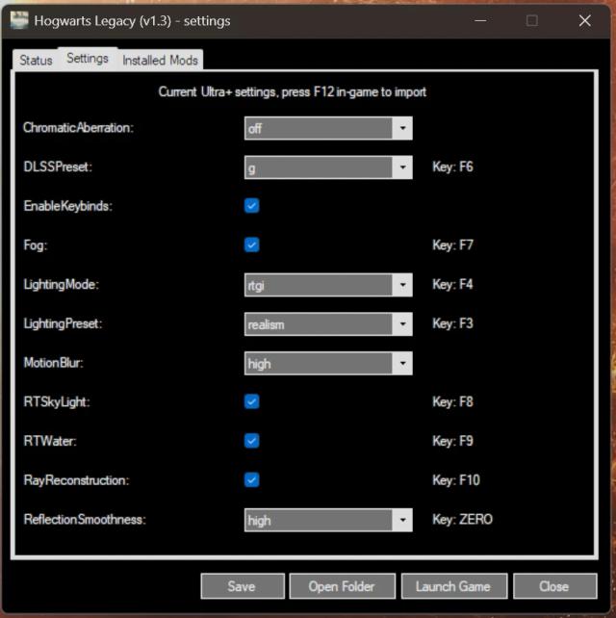Image resolution: width=616 pixels, height=618 pixels.
Task: Expand the LightingPreset dropdown showing realism
Action: tap(328, 324)
